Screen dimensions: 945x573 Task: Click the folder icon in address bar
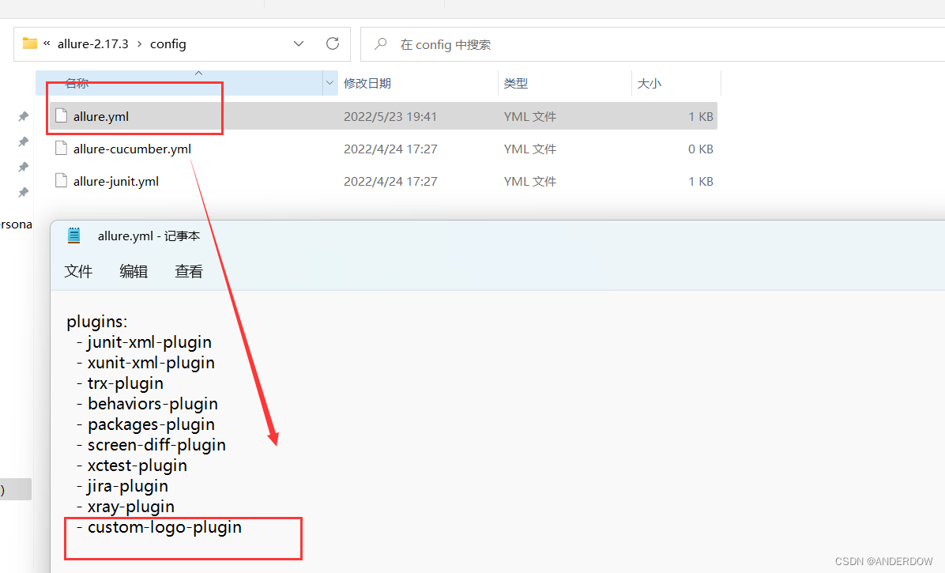[29, 43]
